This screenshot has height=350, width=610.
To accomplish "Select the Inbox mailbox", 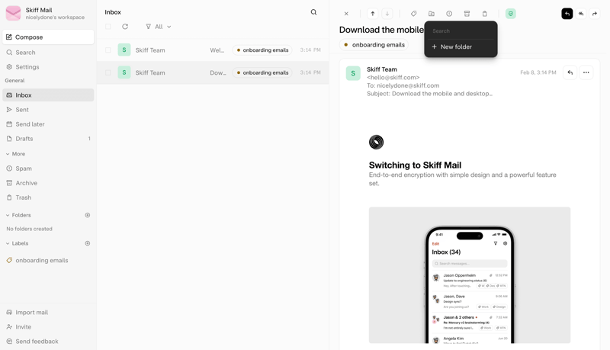I will pyautogui.click(x=48, y=95).
